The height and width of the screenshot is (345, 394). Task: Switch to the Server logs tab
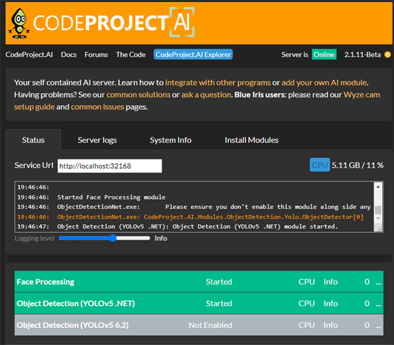(97, 140)
